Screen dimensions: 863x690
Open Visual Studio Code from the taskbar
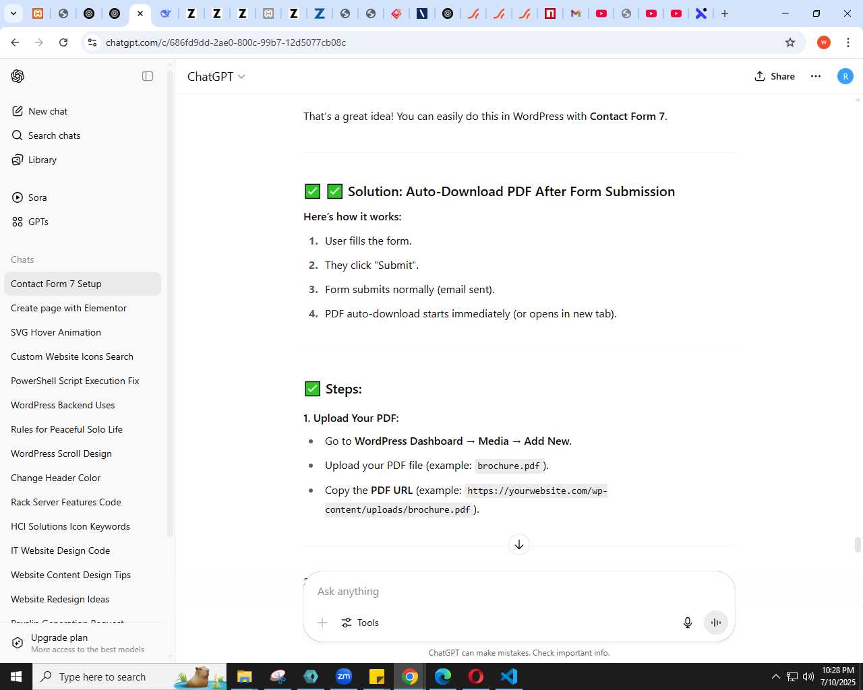509,677
